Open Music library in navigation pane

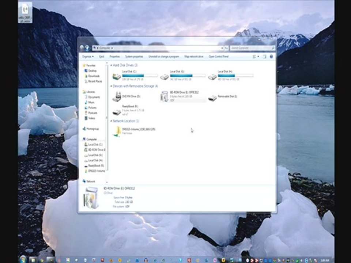[x=90, y=102]
